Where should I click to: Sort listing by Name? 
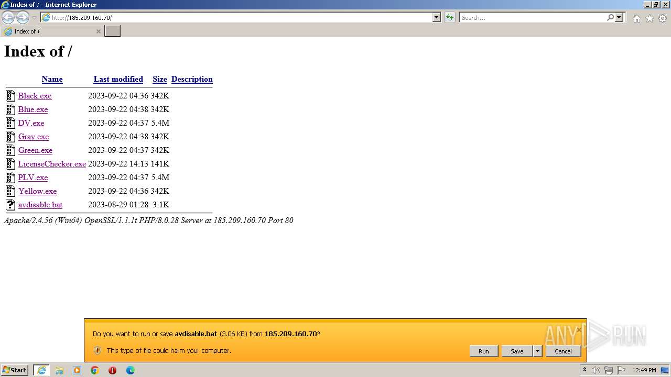[x=52, y=79]
